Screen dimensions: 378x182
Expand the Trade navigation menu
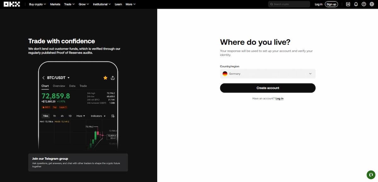point(69,4)
